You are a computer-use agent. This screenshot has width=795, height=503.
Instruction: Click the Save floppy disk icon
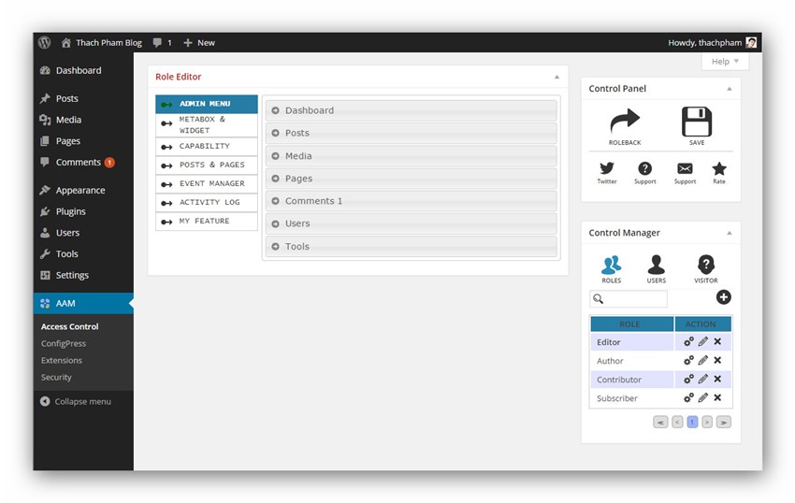tap(697, 122)
